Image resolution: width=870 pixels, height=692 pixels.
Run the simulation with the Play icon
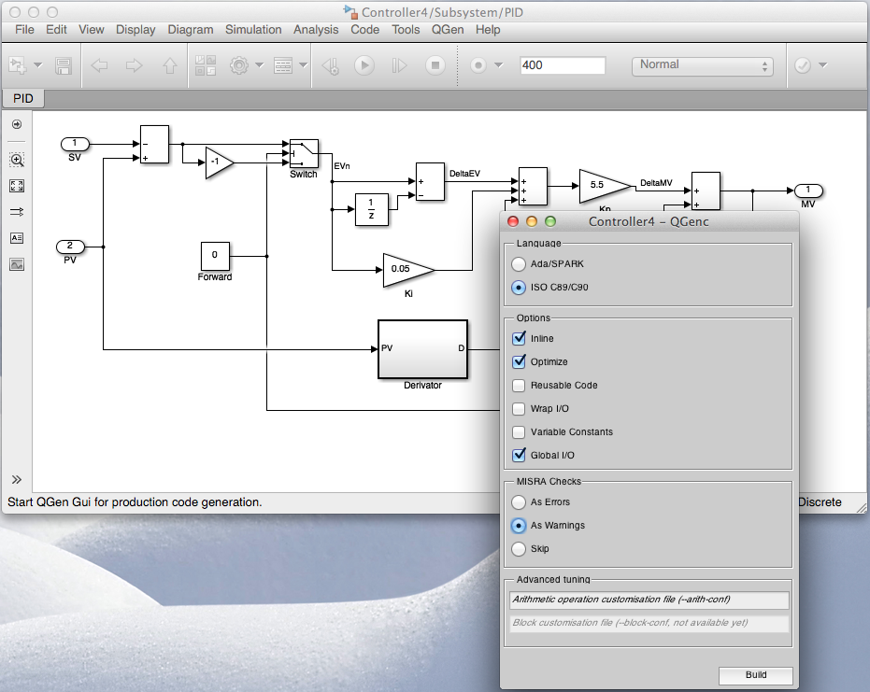364,64
